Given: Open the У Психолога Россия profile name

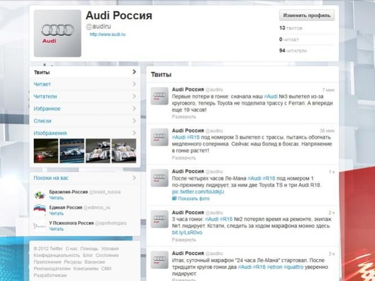Looking at the screenshot, I should [72, 223].
